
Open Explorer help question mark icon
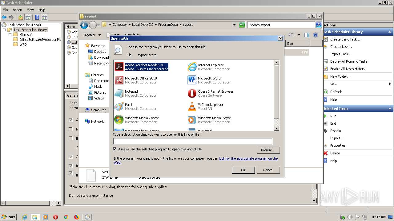coord(316,35)
